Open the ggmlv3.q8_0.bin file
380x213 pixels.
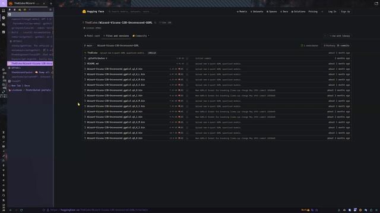click(115, 138)
